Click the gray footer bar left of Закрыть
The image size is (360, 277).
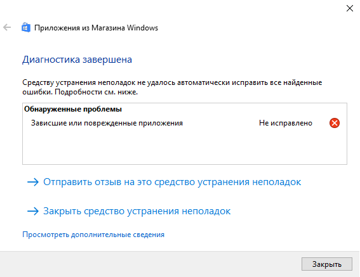point(149,264)
